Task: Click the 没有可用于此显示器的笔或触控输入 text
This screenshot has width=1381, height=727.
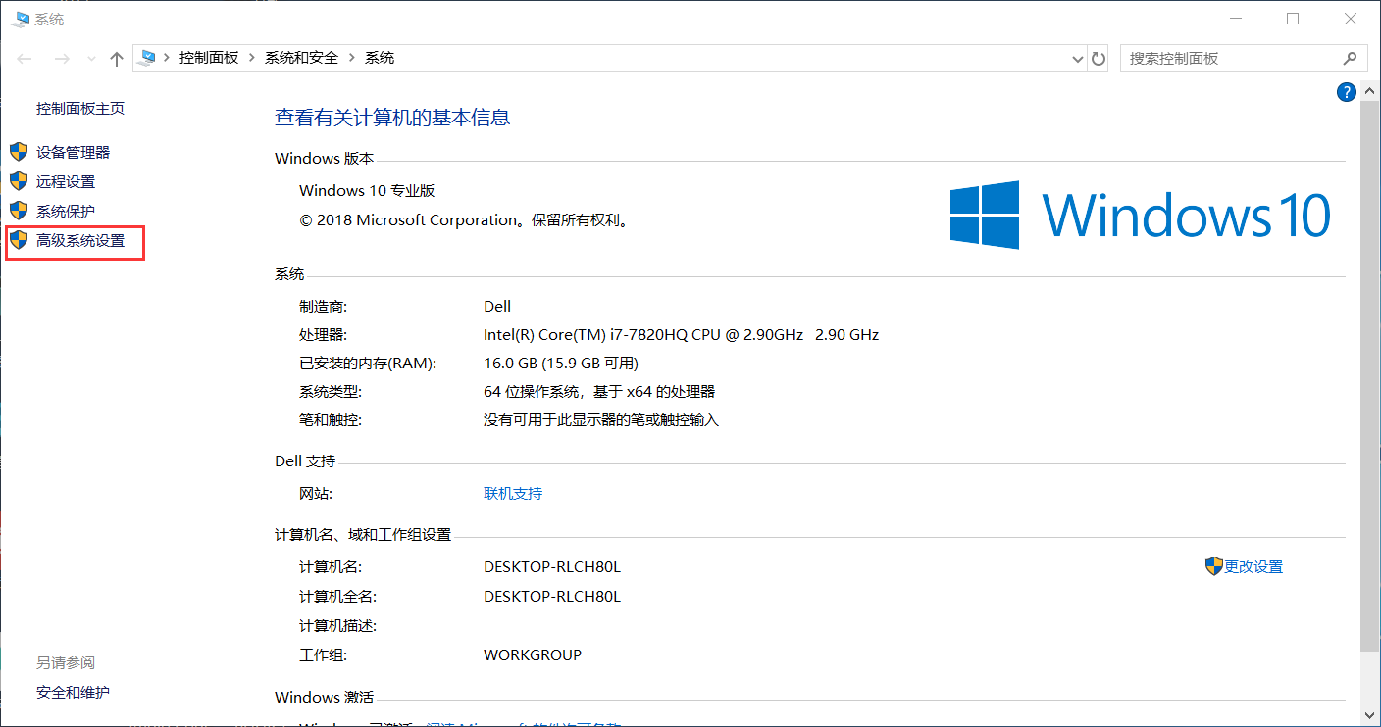Action: [x=601, y=419]
